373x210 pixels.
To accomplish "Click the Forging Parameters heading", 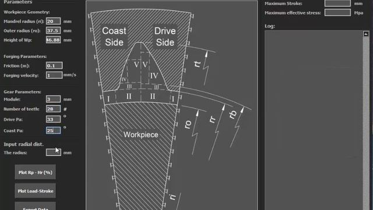I will click(x=25, y=57).
